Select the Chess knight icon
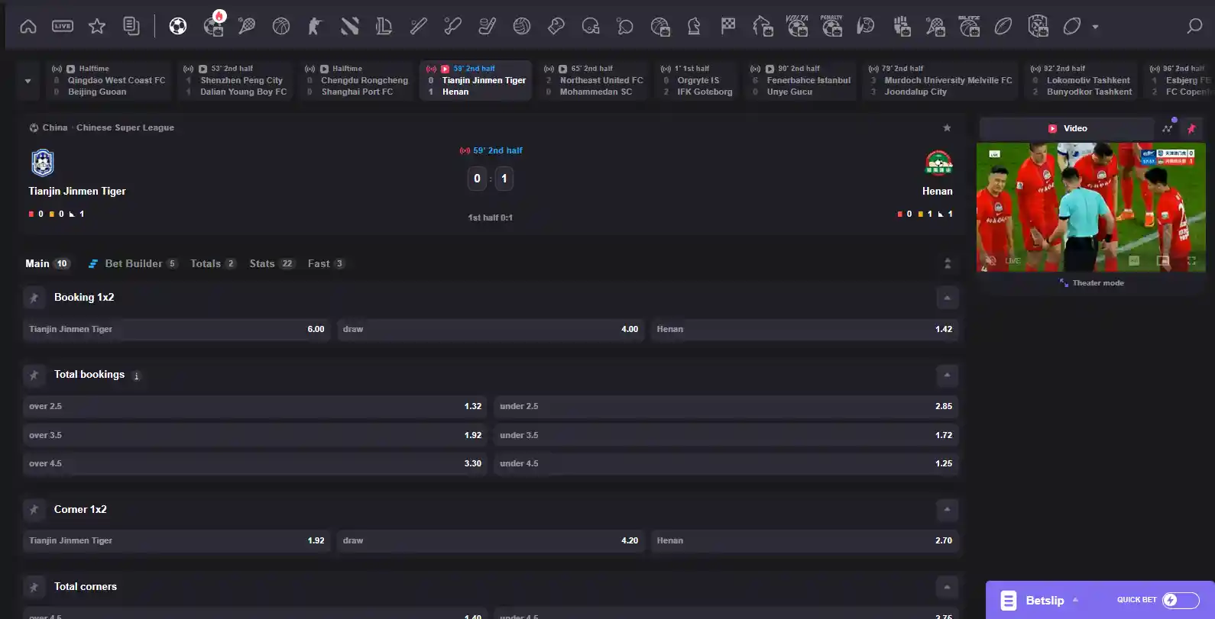This screenshot has height=619, width=1215. click(694, 27)
